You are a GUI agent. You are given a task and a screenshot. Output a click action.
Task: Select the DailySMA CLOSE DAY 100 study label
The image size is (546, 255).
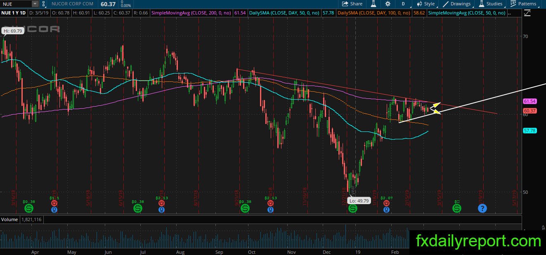pos(375,13)
